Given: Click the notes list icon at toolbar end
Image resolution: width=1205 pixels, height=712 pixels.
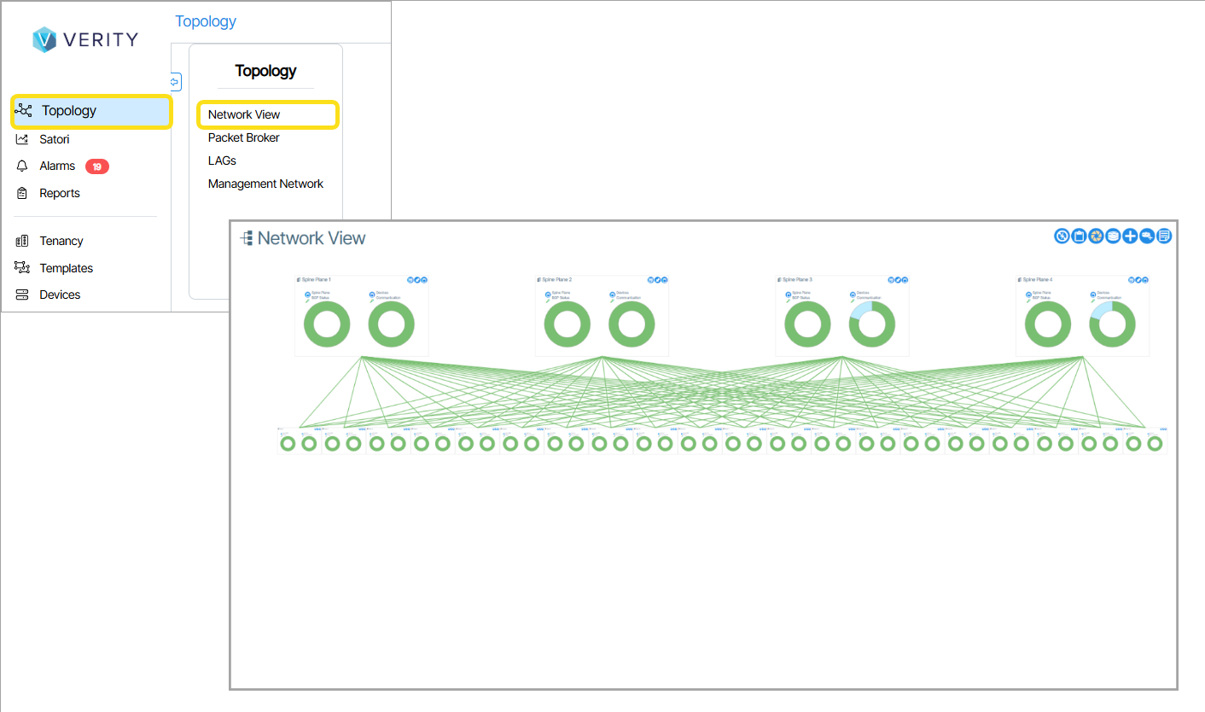Looking at the screenshot, I should click(x=1164, y=236).
